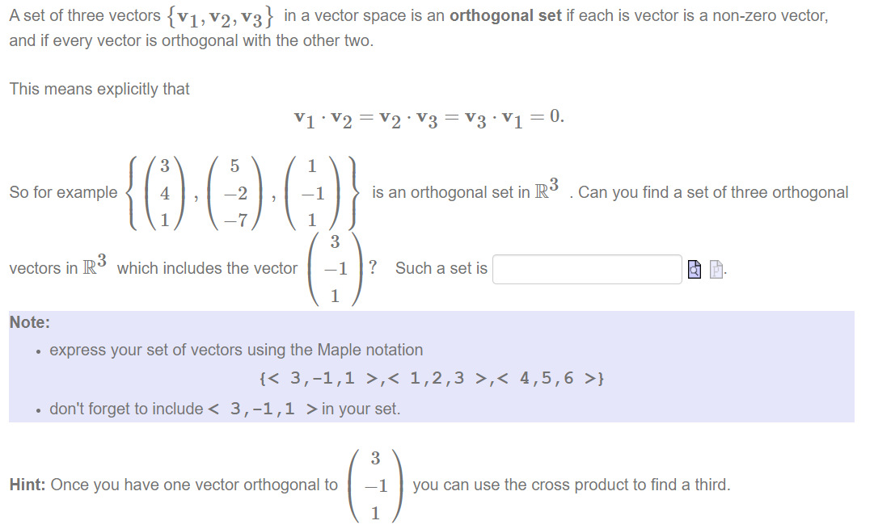Click the 'Hint:' label text
This screenshot has height=529, width=874.
(25, 485)
